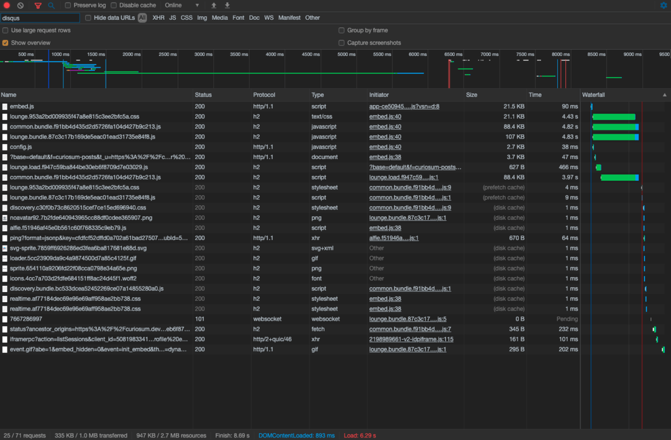
Task: Click icon of svg-sprite svg row
Action: 5,248
